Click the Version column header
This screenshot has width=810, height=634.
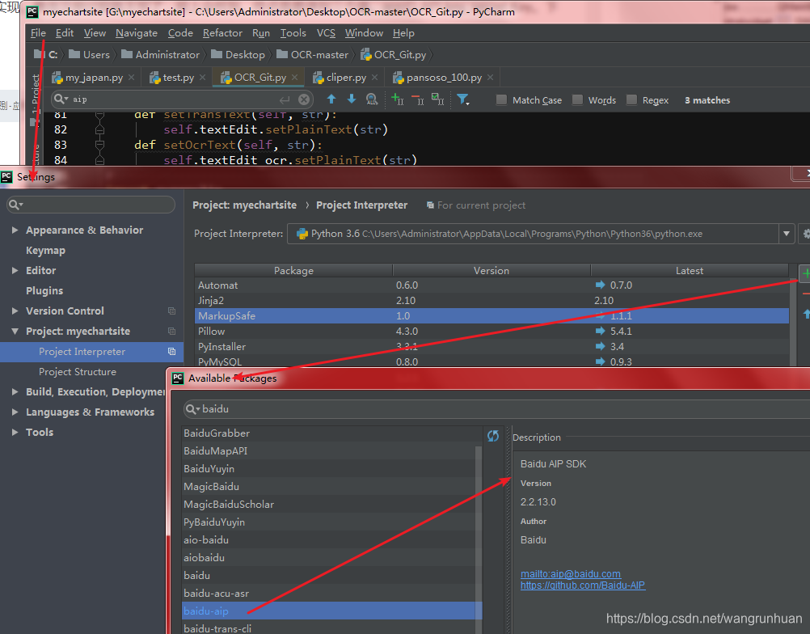click(x=491, y=270)
